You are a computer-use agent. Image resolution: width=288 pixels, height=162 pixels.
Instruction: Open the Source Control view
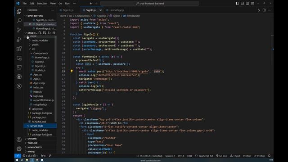(x=19, y=30)
